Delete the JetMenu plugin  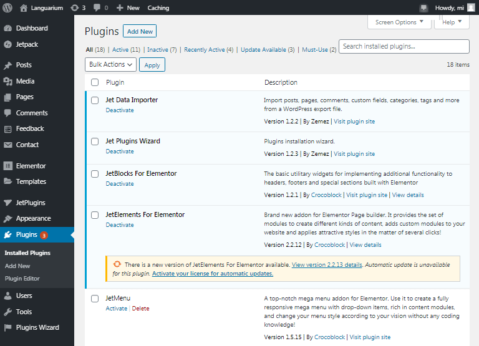[140, 309]
